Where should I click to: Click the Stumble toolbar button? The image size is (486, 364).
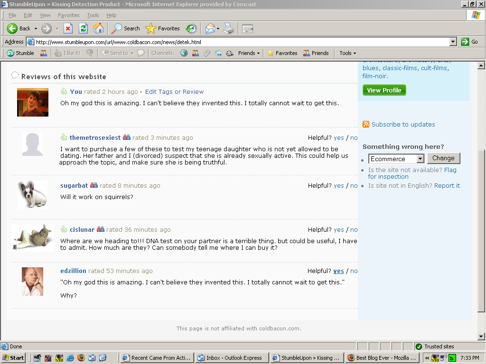point(20,53)
